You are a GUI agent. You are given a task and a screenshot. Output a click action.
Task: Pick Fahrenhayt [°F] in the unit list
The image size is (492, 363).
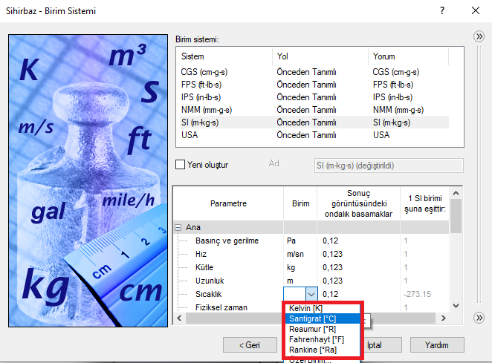click(311, 339)
